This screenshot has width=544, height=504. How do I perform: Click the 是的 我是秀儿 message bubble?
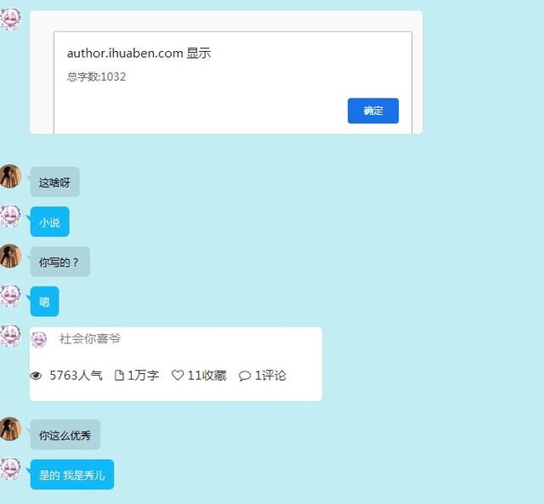point(71,474)
